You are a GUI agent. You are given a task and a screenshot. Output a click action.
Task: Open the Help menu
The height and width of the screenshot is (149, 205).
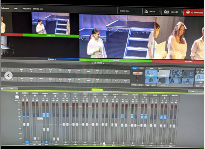coord(16,8)
